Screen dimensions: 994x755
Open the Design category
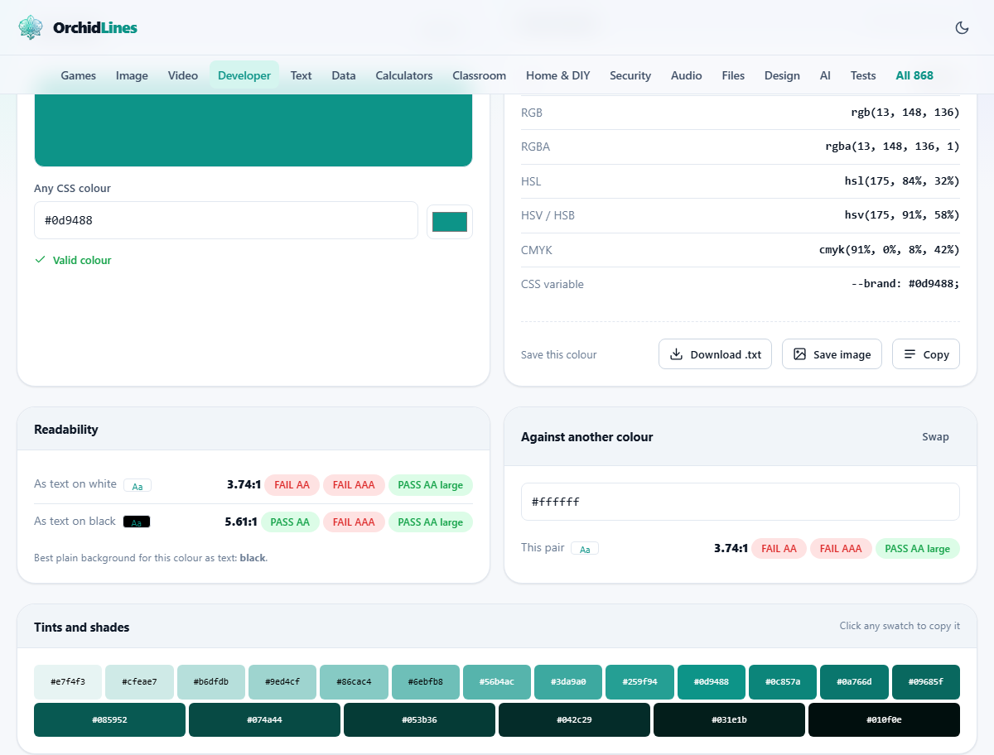click(782, 75)
